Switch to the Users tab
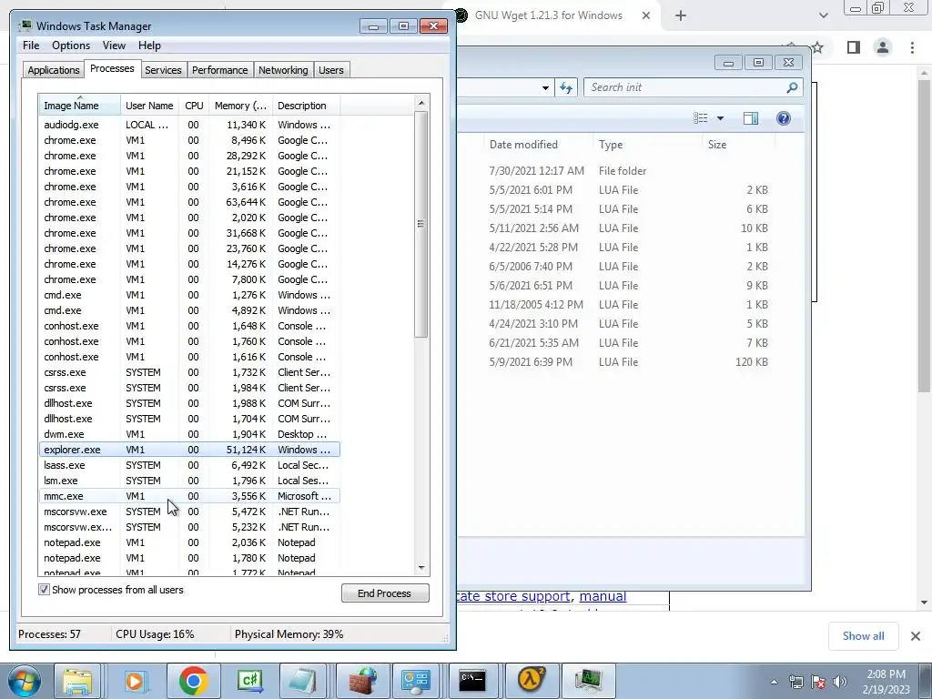 330,70
